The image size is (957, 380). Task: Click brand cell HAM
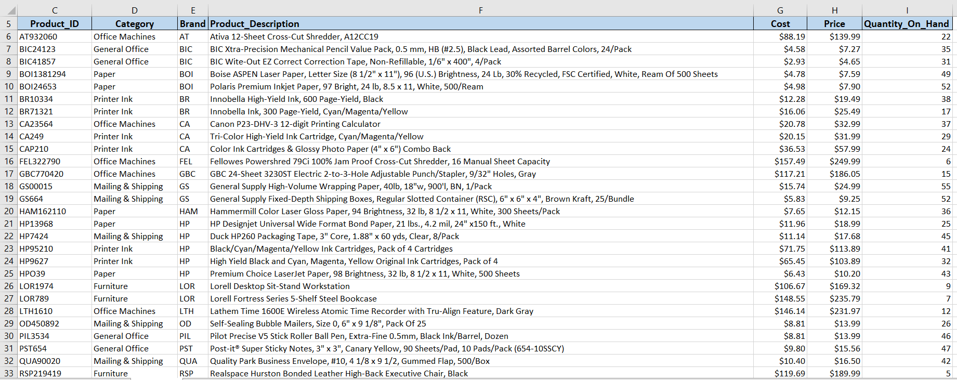pyautogui.click(x=193, y=211)
